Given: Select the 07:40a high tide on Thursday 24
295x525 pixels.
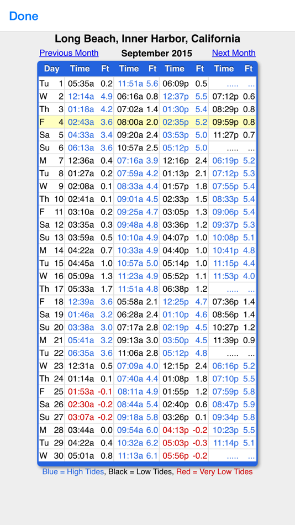Looking at the screenshot, I should 130,379.
